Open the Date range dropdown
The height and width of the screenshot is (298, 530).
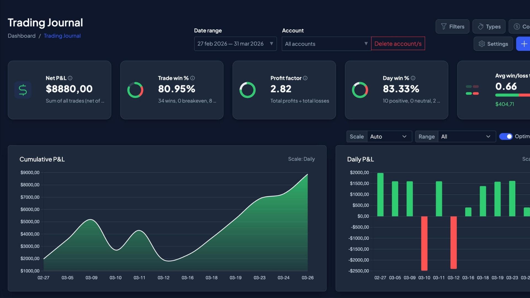coord(235,44)
